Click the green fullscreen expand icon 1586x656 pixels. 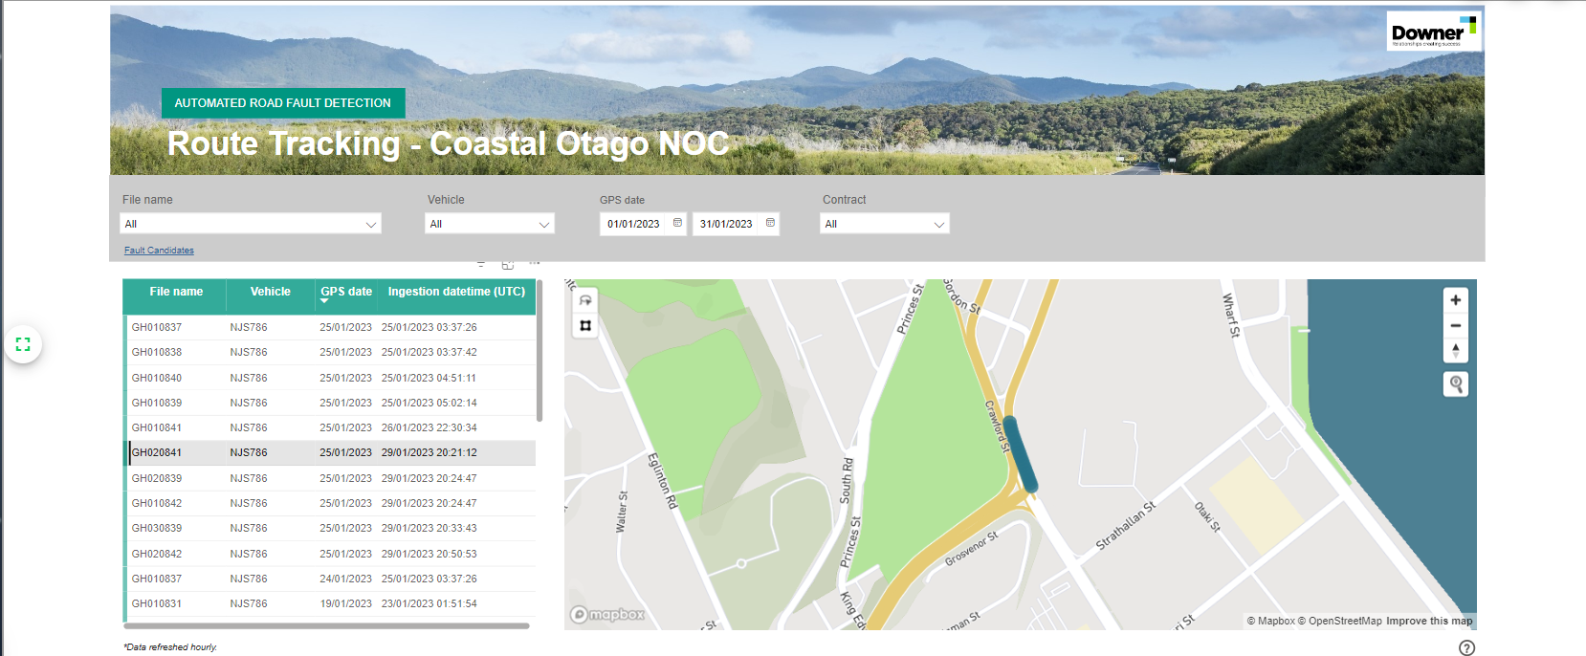coord(23,344)
